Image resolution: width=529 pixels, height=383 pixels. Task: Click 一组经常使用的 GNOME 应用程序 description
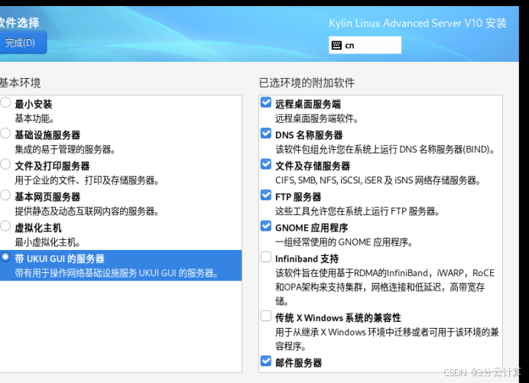[x=345, y=242]
